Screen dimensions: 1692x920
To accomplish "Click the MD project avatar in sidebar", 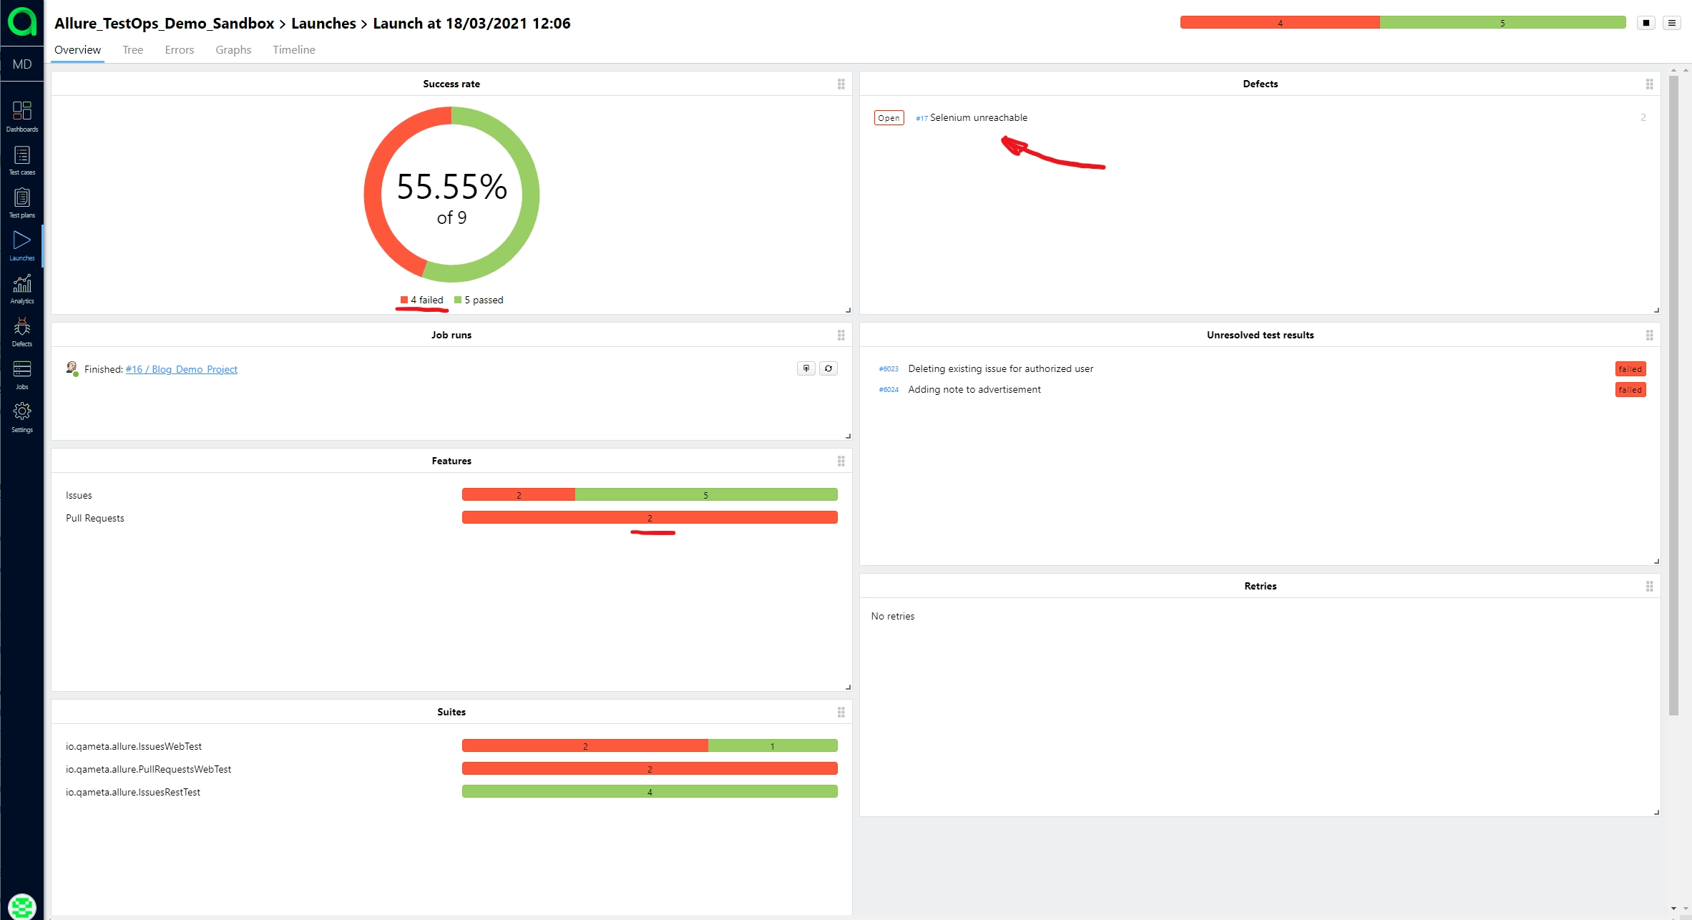I will [x=21, y=64].
